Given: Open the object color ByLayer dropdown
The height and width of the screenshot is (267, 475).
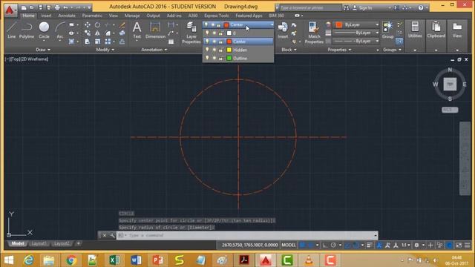Looking at the screenshot, I should pyautogui.click(x=356, y=24).
